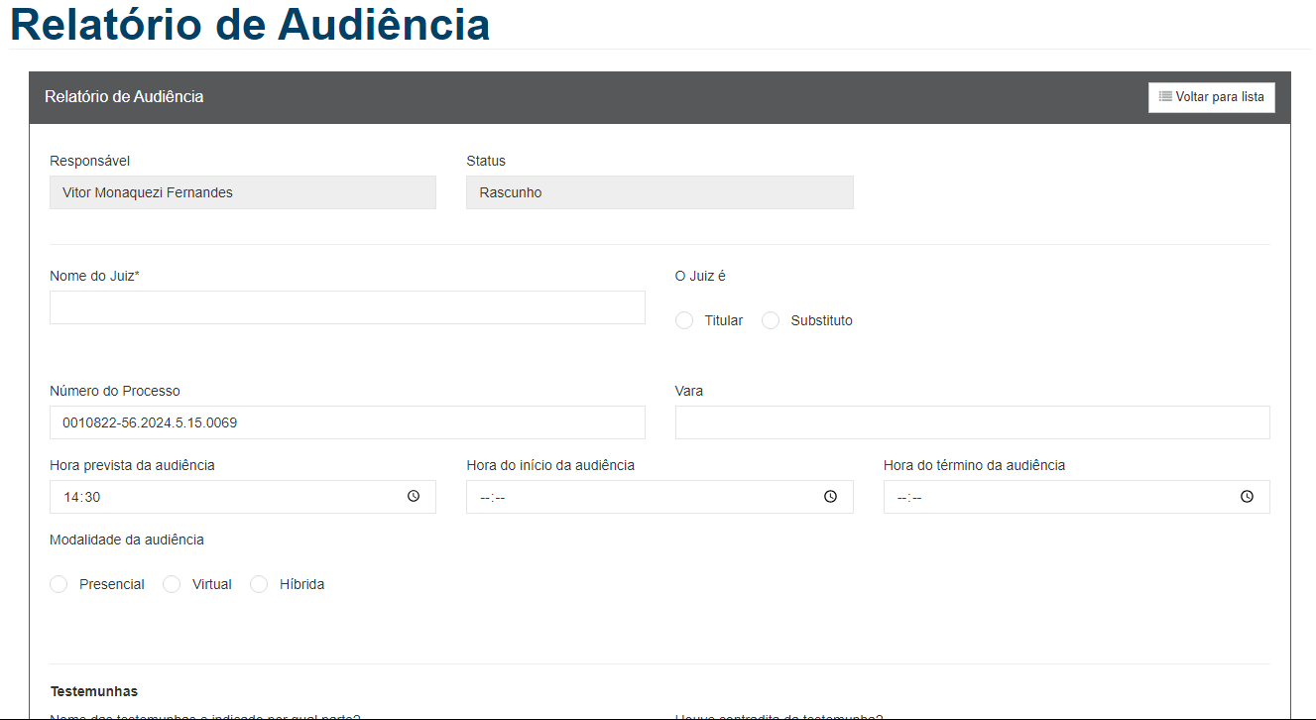Click the Testemunhas section heading
Screen dimensions: 1316x720
[94, 691]
